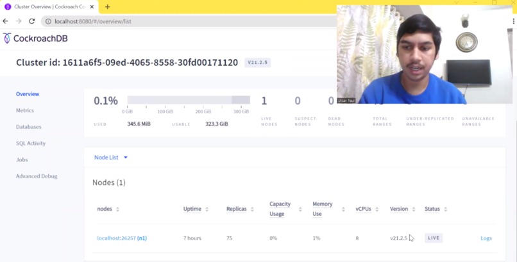Close the Cluster Overview browser tab
This screenshot has height=262, width=517.
coord(92,6)
